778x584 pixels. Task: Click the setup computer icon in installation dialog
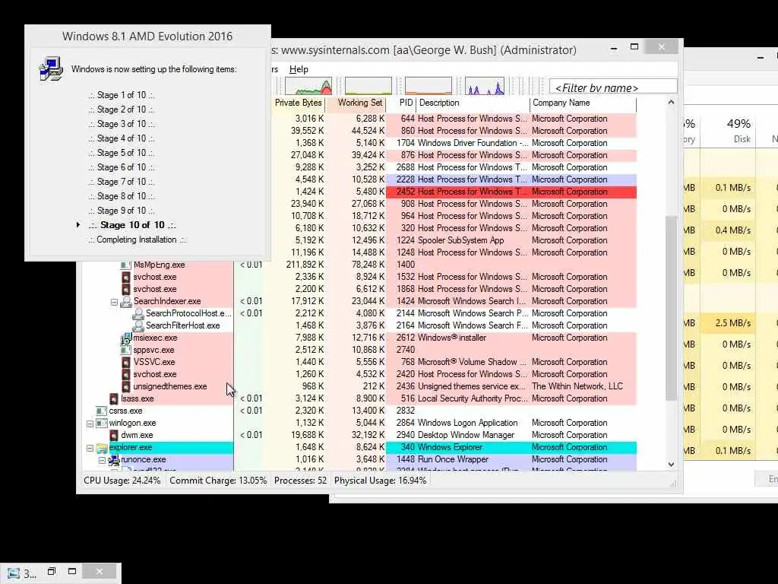pyautogui.click(x=51, y=69)
